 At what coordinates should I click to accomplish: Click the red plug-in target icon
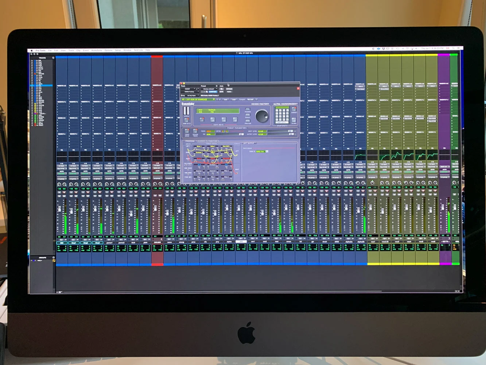pos(298,88)
